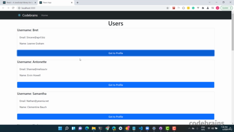Viewport: 234px width, 132px height.
Task: Click the Users page heading
Action: click(116, 23)
